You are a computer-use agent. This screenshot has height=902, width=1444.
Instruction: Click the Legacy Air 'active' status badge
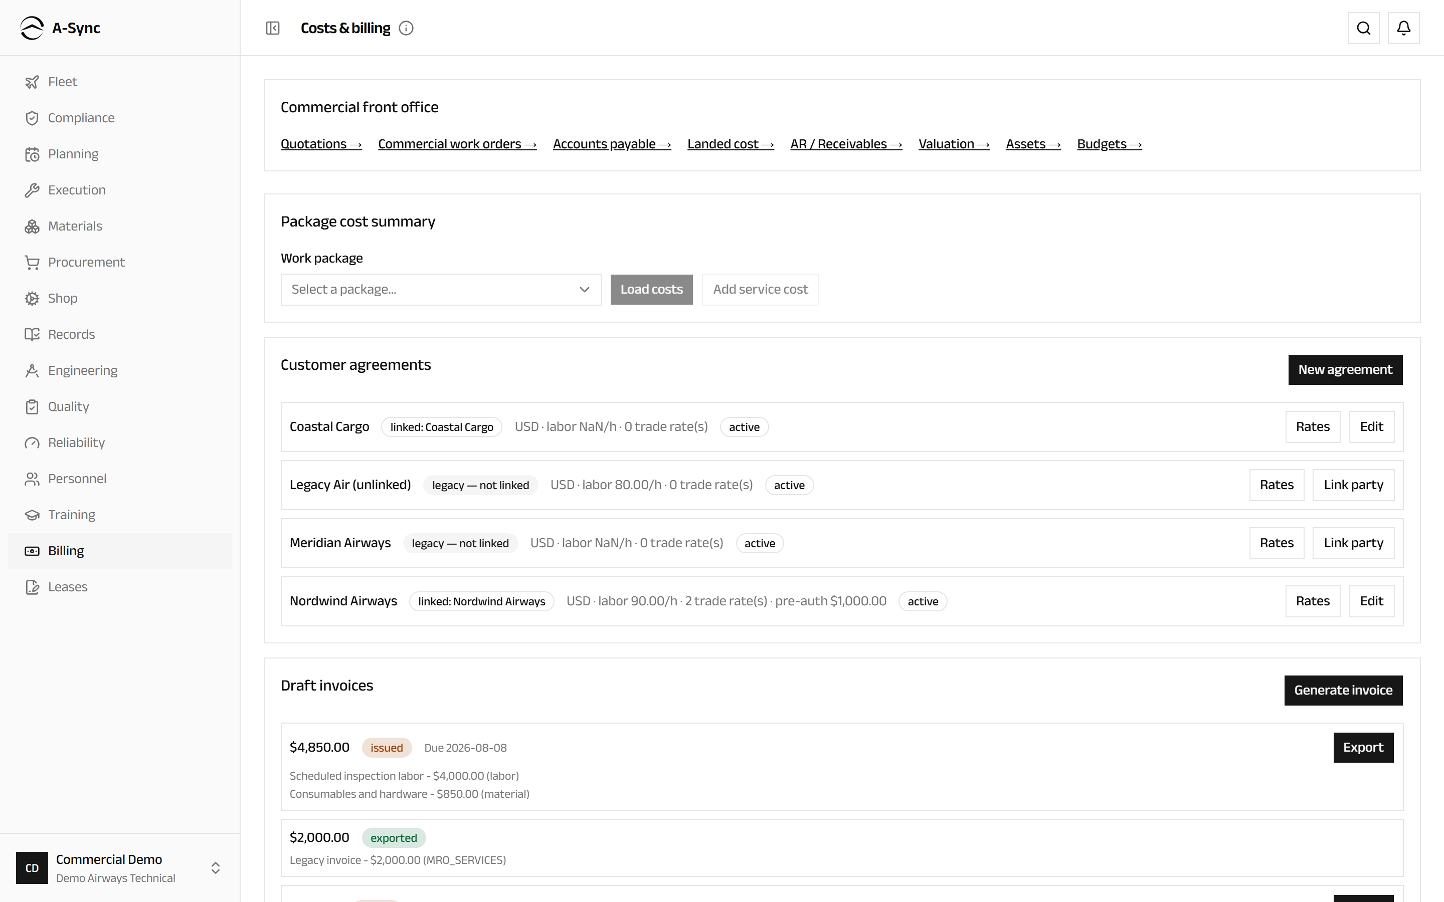(x=789, y=485)
